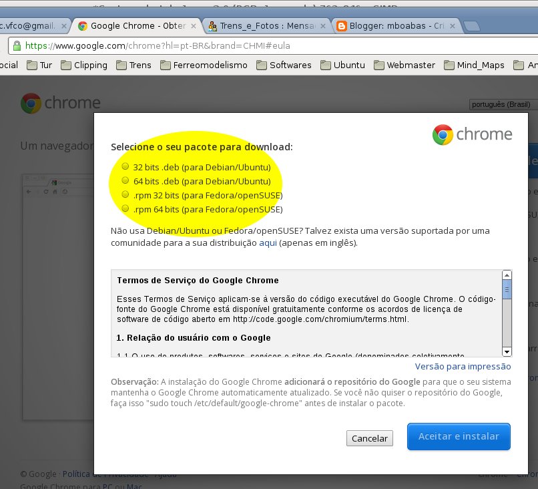Close the gmail tab
The image size is (538, 489).
[x=64, y=26]
